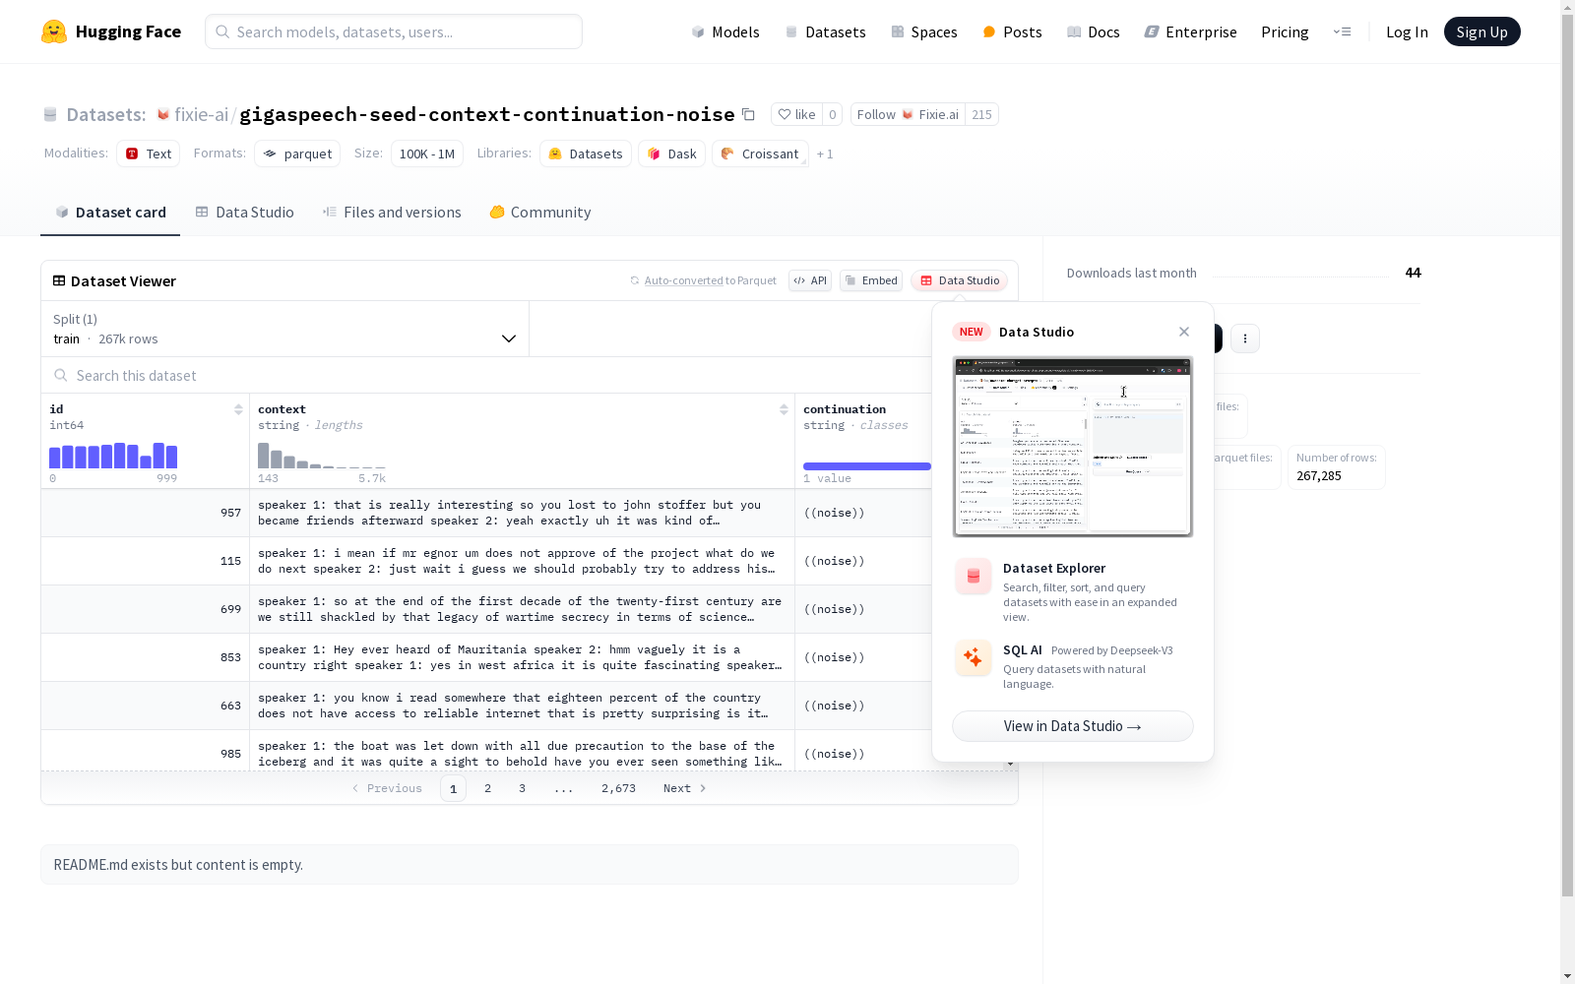Open Dataset Explorer in the popup
1575x984 pixels.
tap(1073, 590)
